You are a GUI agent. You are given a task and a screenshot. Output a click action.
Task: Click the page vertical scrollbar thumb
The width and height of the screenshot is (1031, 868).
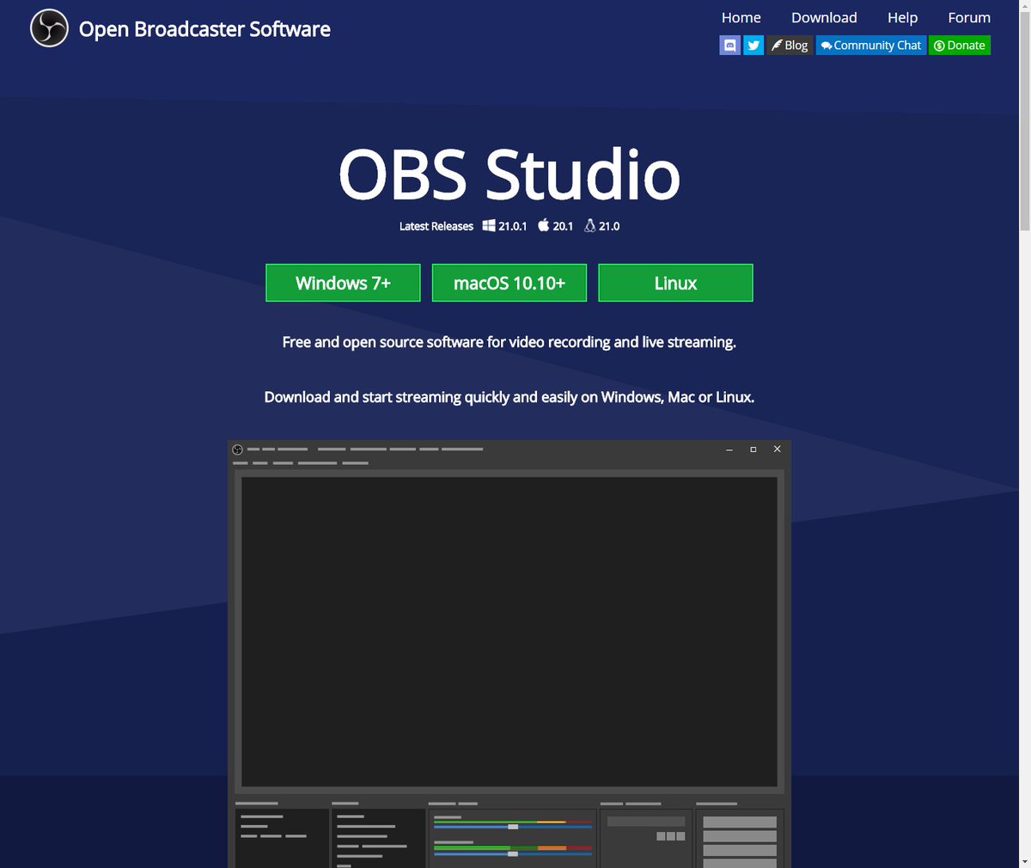(x=1024, y=120)
